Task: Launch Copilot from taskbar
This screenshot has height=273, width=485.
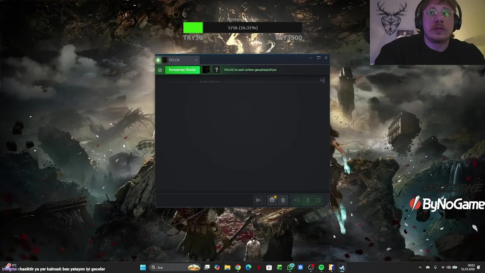Action: click(217, 267)
